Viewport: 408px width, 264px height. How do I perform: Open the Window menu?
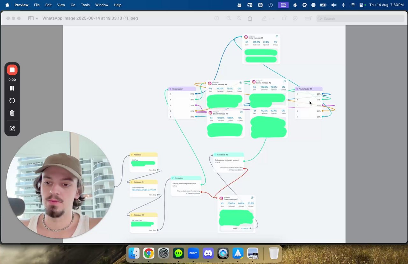click(102, 5)
